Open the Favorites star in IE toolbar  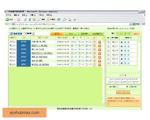[48, 19]
